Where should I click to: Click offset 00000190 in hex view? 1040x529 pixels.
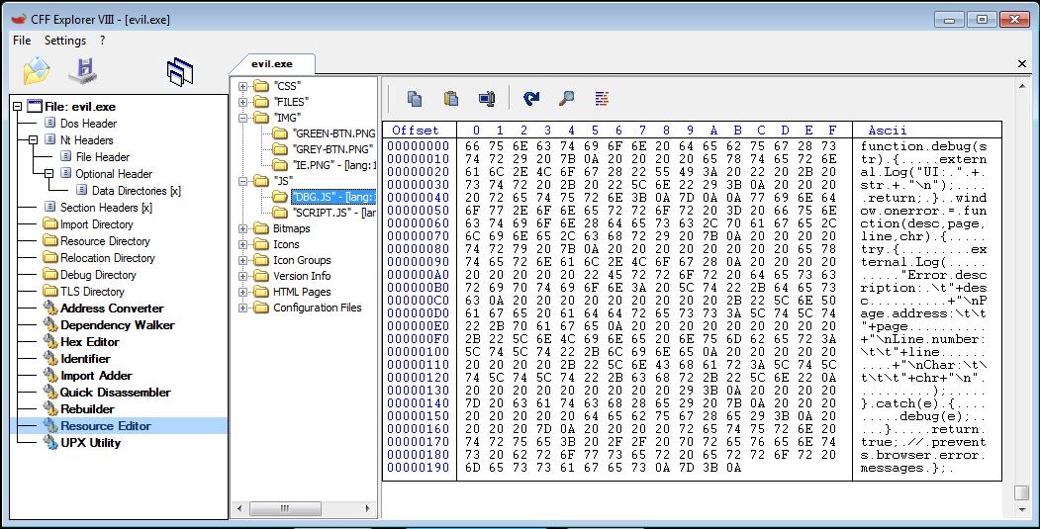418,468
